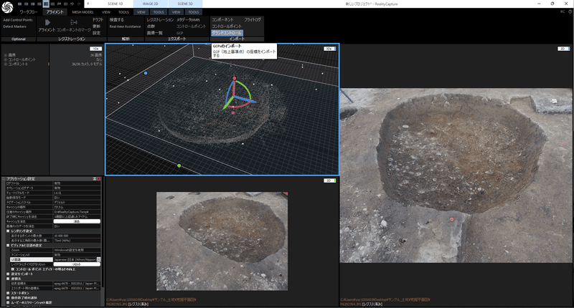This screenshot has height=308, width=574.
Task: Click the blue control point marker in 3D view
Action: pyautogui.click(x=146, y=73)
